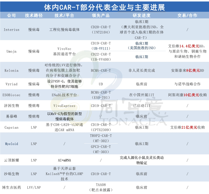This screenshot has height=194, width=209.
Task: Click the Kelonia company cell
Action: coord(12,70)
